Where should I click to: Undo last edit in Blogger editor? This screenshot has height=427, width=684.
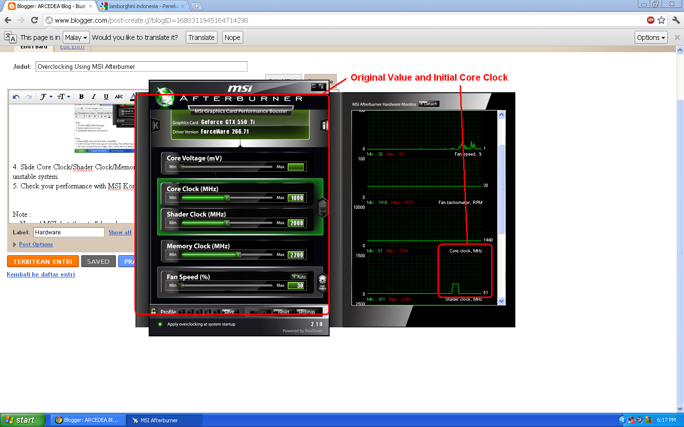tap(16, 97)
